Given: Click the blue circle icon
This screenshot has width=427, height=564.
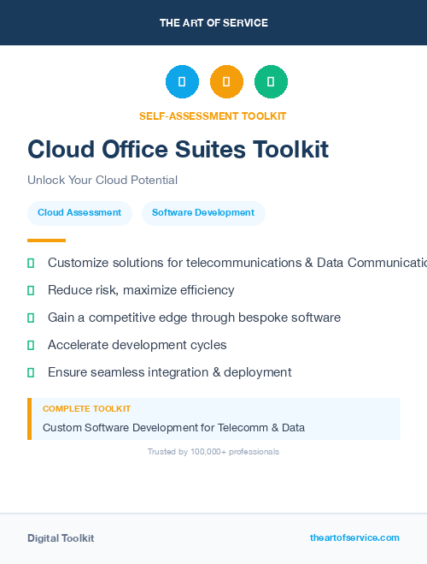Looking at the screenshot, I should [182, 81].
